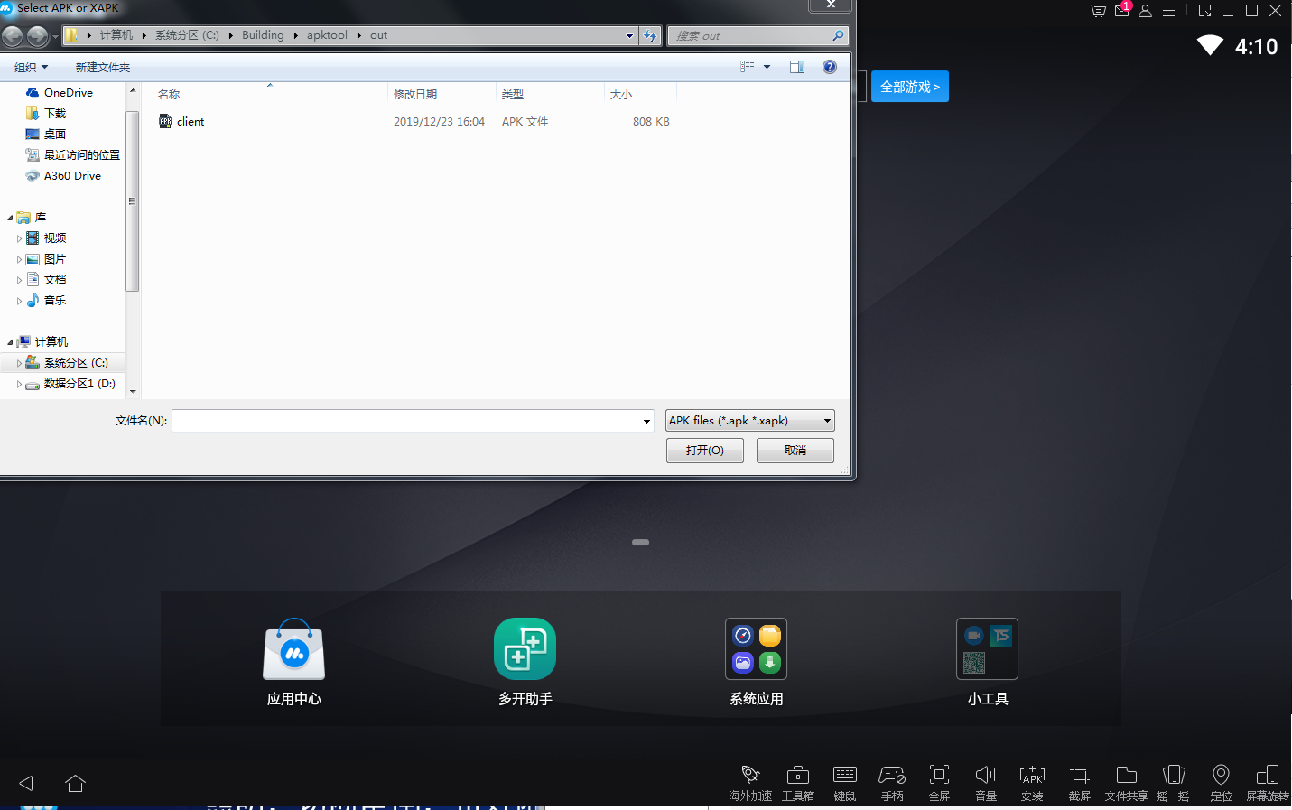1292x810 pixels.
Task: Open the recent locations dropdown beside the forward button
Action: point(55,36)
